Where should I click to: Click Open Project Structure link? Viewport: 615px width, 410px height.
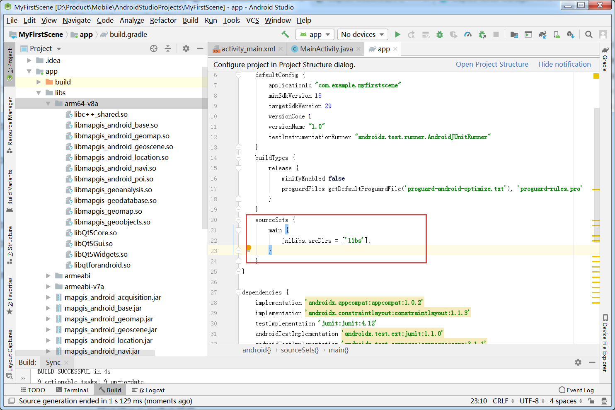pyautogui.click(x=492, y=64)
